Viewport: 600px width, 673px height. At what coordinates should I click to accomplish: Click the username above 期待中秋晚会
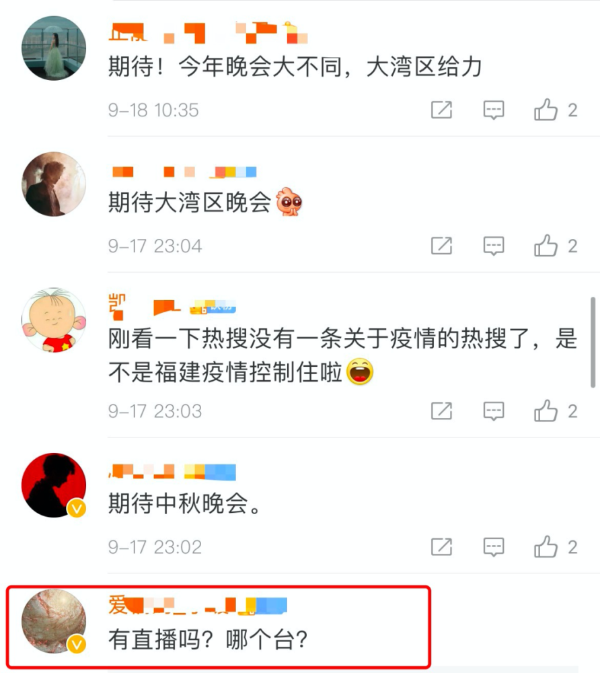click(x=172, y=471)
